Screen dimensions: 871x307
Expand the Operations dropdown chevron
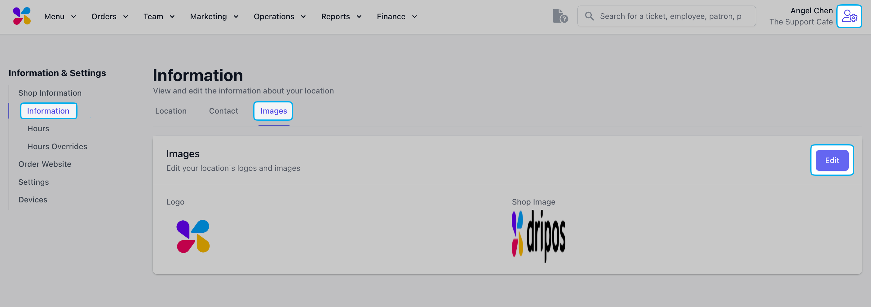[303, 16]
